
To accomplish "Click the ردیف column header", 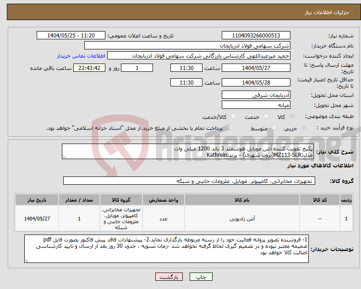I will tap(346, 200).
